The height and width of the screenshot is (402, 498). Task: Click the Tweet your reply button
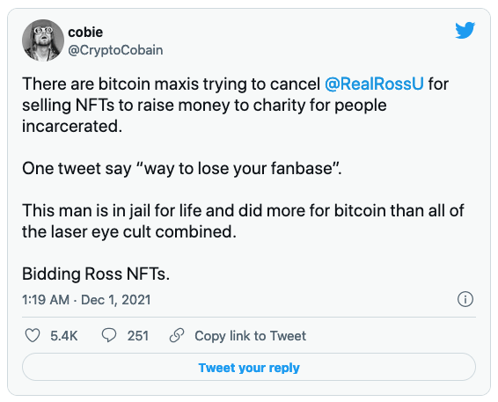[249, 367]
